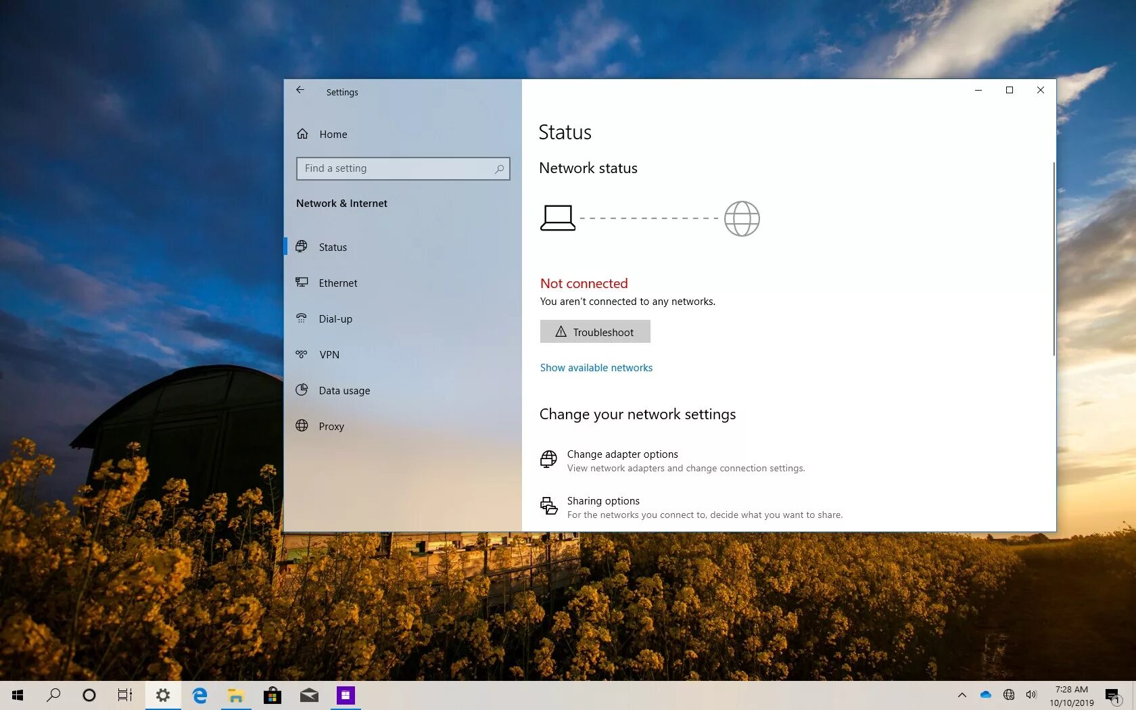Select the VPN section icon
Screen dimensions: 1136x710
click(x=303, y=354)
